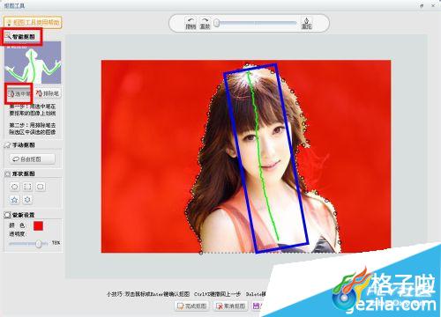441x317 pixels.
Task: Choose the 选中笔 selection pen tool
Action: (x=19, y=93)
